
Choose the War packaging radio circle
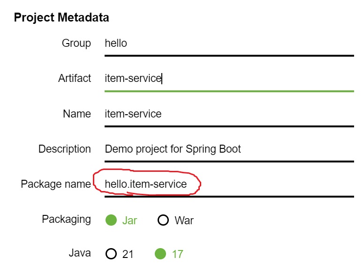pyautogui.click(x=163, y=220)
